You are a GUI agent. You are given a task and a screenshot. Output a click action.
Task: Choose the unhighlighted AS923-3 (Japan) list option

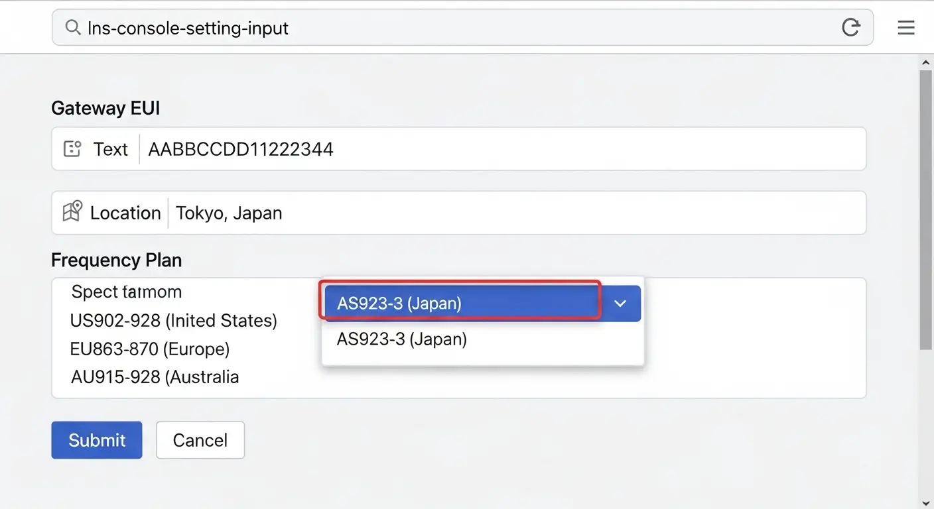coord(402,339)
